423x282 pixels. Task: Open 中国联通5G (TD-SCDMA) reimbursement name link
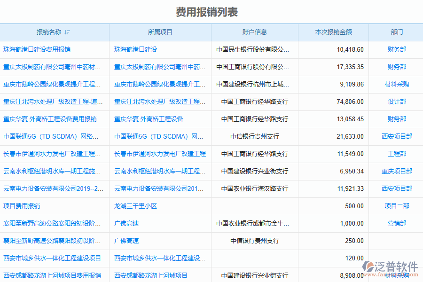pos(51,136)
